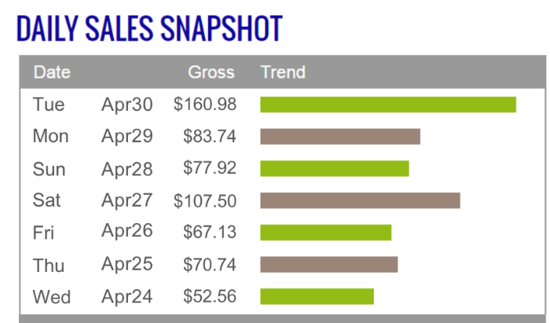Click the Apr28 date cell
The height and width of the screenshot is (323, 550).
click(126, 168)
